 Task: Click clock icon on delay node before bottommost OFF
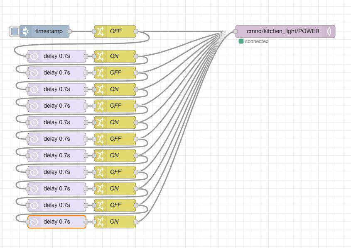coord(34,205)
